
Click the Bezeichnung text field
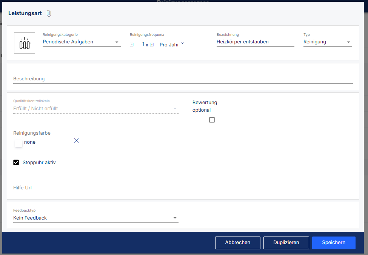point(255,42)
